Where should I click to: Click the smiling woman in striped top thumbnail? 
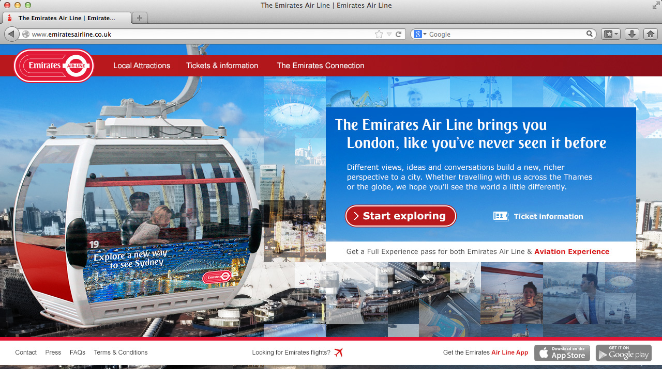(x=512, y=293)
